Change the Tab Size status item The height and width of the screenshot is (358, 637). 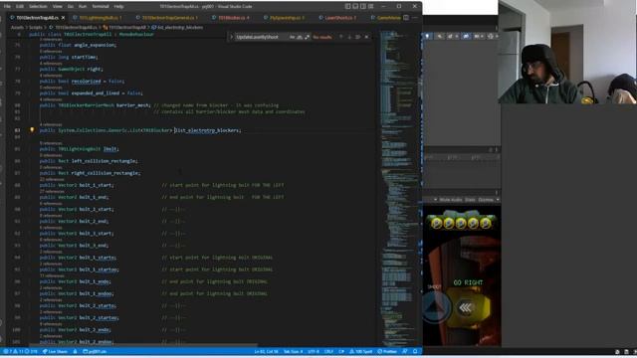click(x=293, y=351)
